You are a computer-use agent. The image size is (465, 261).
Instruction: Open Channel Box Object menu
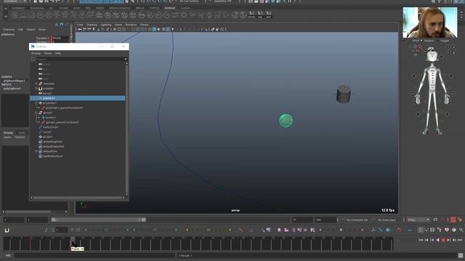31,30
